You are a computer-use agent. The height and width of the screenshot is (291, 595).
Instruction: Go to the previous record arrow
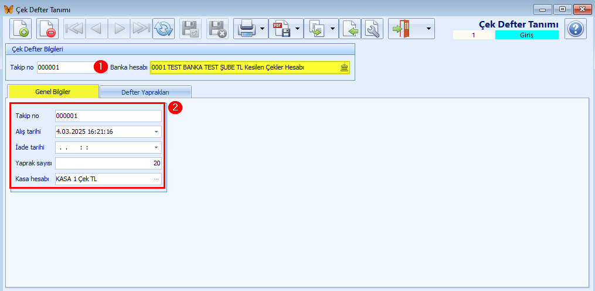(97, 29)
